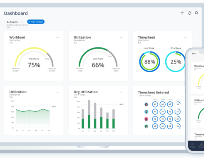Click the Capacity 2,000h label
Image resolution: width=204 pixels, height=160 pixels.
click(52, 69)
